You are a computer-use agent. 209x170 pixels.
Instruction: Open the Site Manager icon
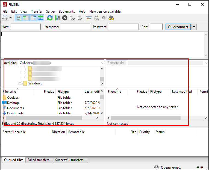pos(5,18)
